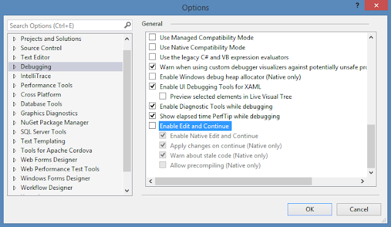Select SQL Server Tools category
Viewport: 391px width, 227px height.
pos(43,132)
